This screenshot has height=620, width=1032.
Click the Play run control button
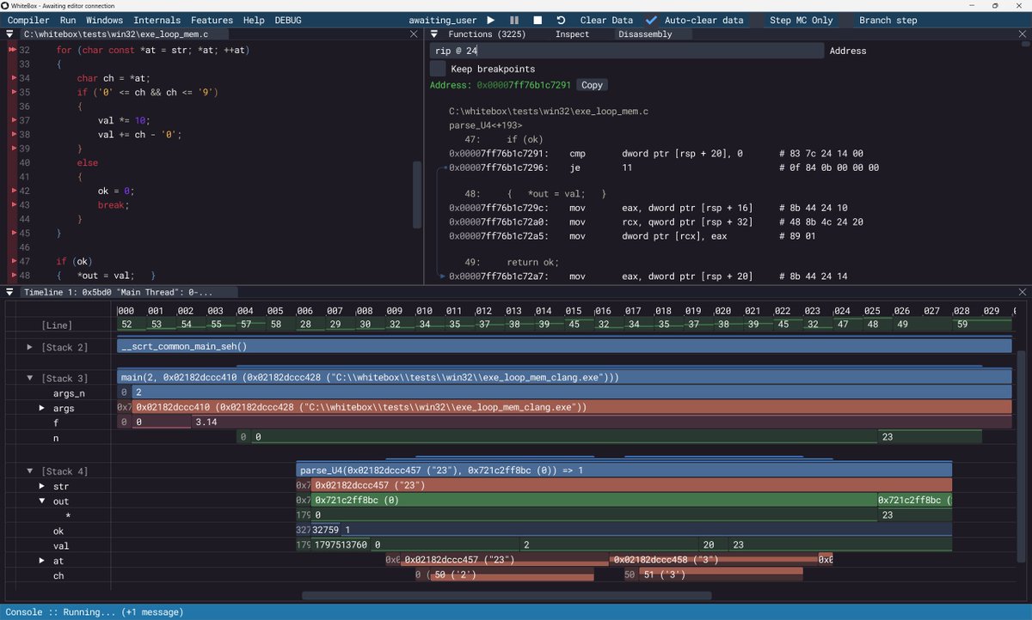[491, 20]
